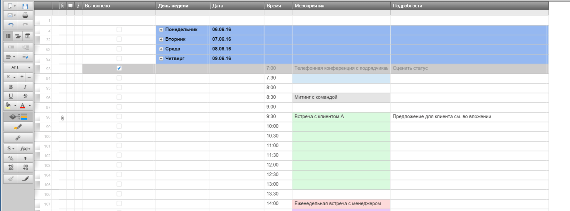Viewport: 570px width, 211px height.
Task: Click the Highlight changes marker icon
Action: coord(18,127)
